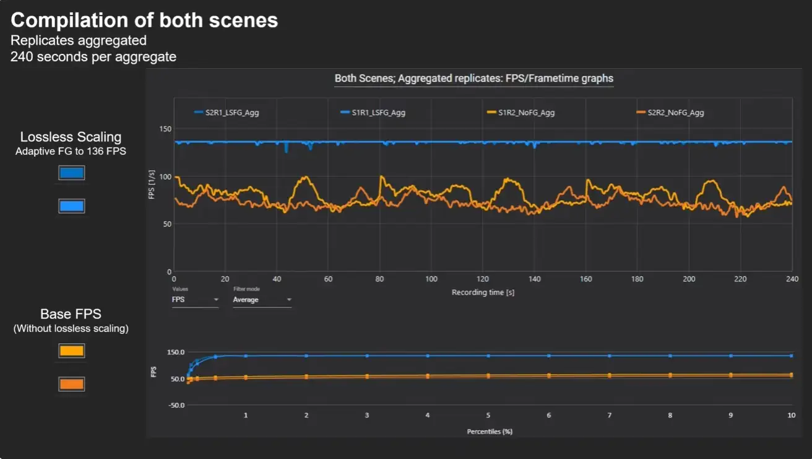This screenshot has height=459, width=812.
Task: Click the "240 seconds per aggregate" line
Action: pos(93,57)
